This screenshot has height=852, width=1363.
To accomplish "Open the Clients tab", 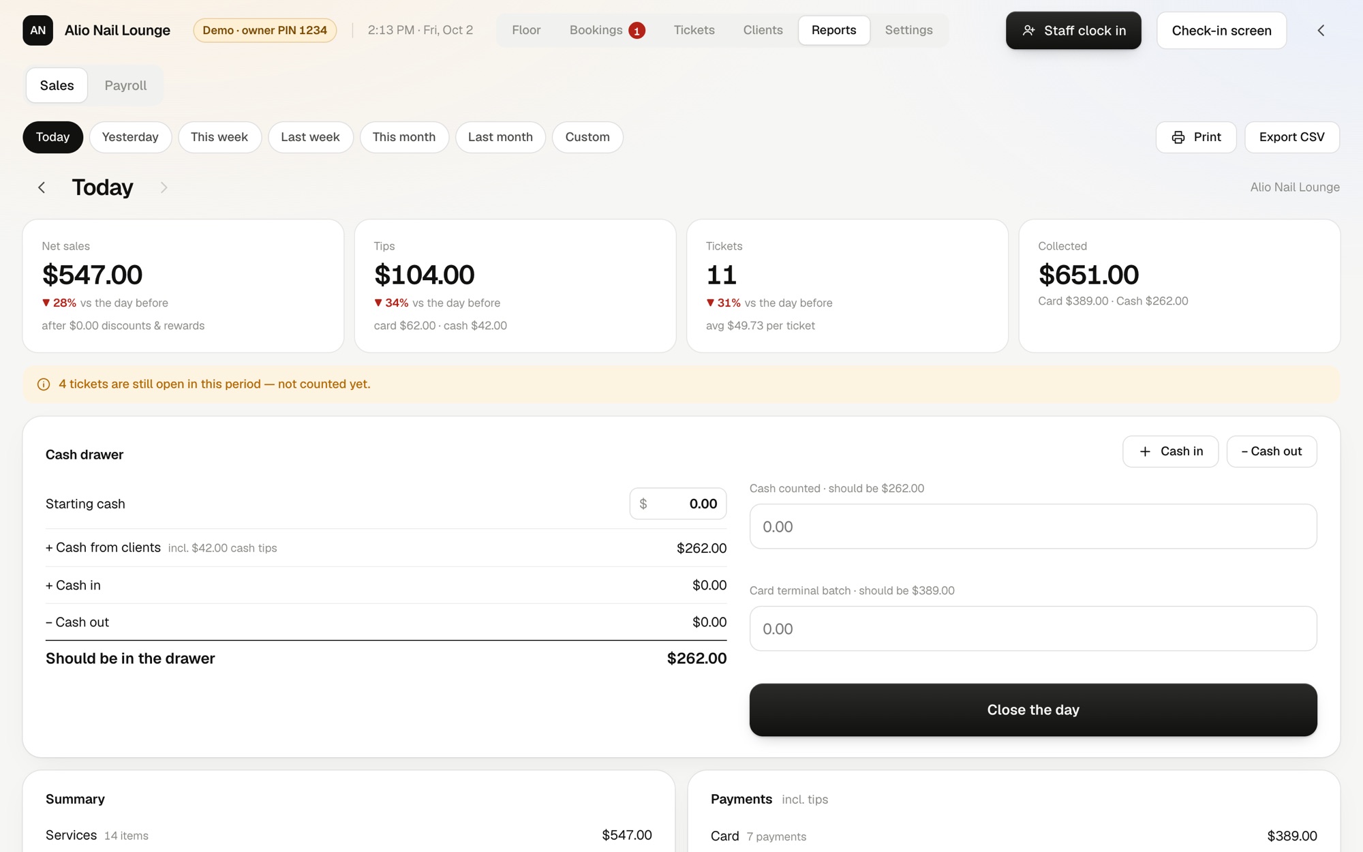I will point(763,30).
